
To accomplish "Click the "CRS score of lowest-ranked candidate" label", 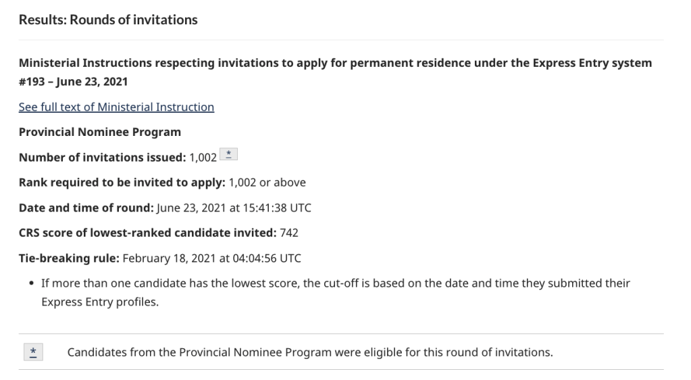I will tap(147, 233).
